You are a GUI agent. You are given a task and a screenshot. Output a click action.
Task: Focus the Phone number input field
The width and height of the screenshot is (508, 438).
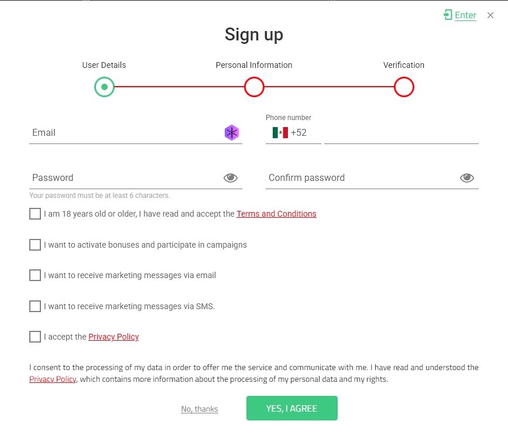[x=401, y=133]
